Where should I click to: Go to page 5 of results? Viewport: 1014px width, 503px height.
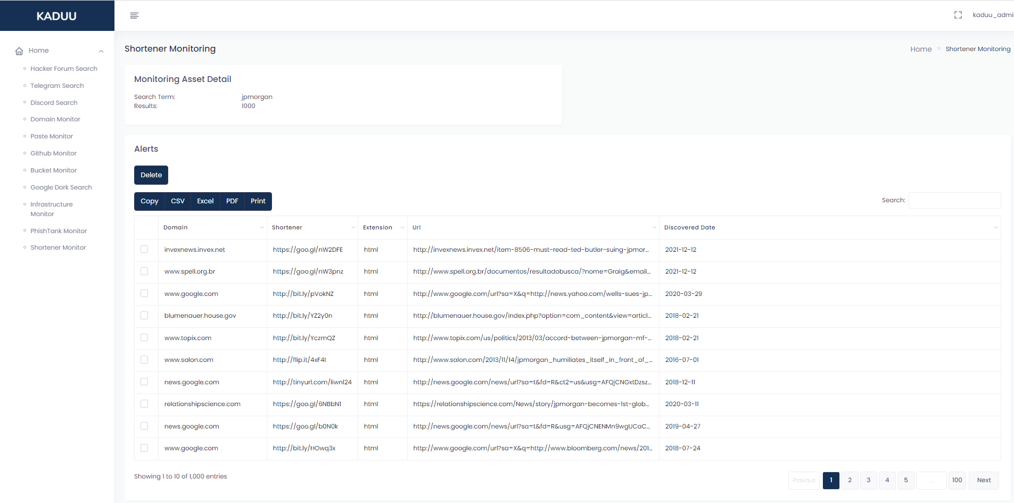(x=905, y=480)
